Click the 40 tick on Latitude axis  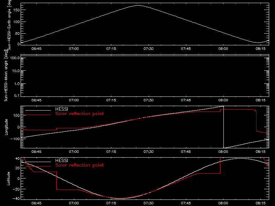tap(18, 159)
